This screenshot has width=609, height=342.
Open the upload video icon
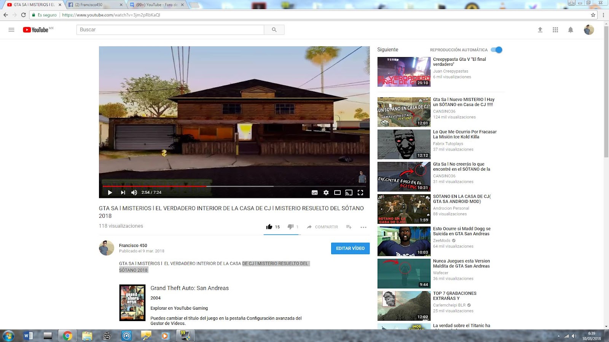click(x=540, y=30)
